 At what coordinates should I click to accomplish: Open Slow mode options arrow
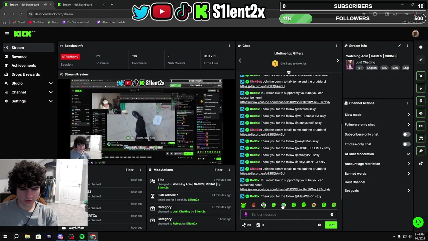[408, 115]
